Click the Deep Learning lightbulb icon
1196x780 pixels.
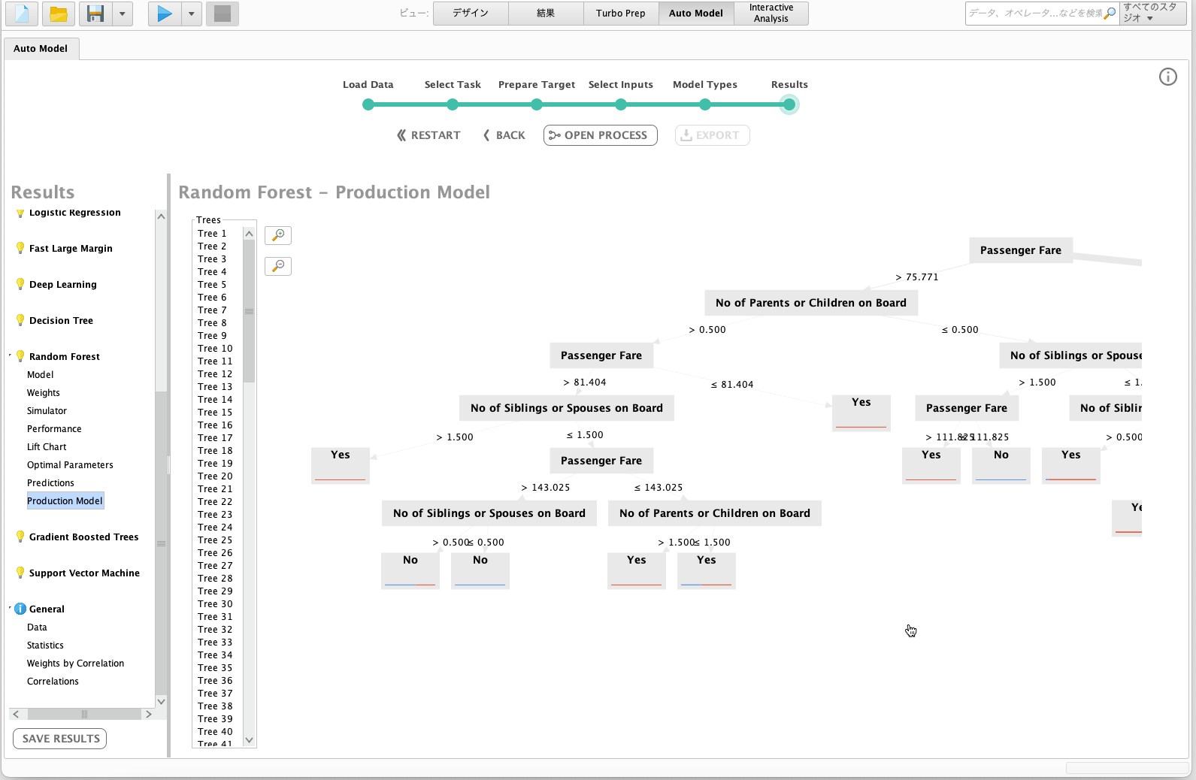click(20, 284)
